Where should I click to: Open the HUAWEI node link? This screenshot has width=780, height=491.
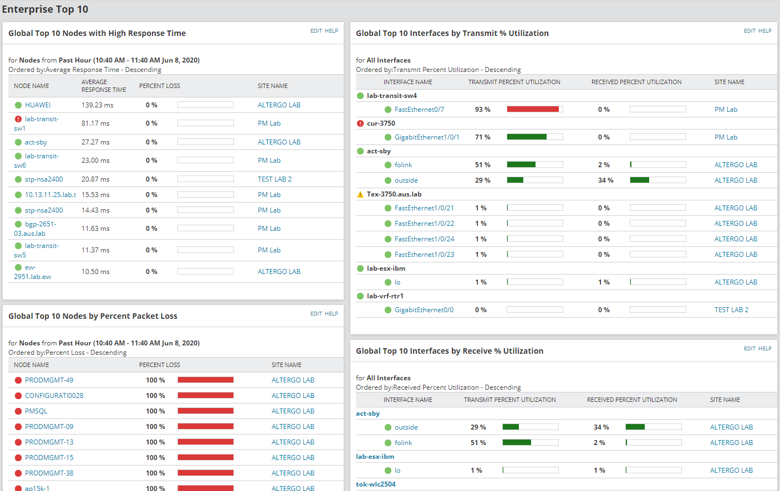(38, 105)
